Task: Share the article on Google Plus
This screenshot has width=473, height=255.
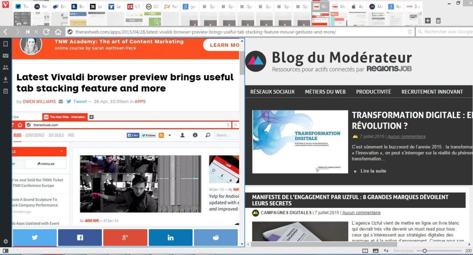Action: pos(125,238)
